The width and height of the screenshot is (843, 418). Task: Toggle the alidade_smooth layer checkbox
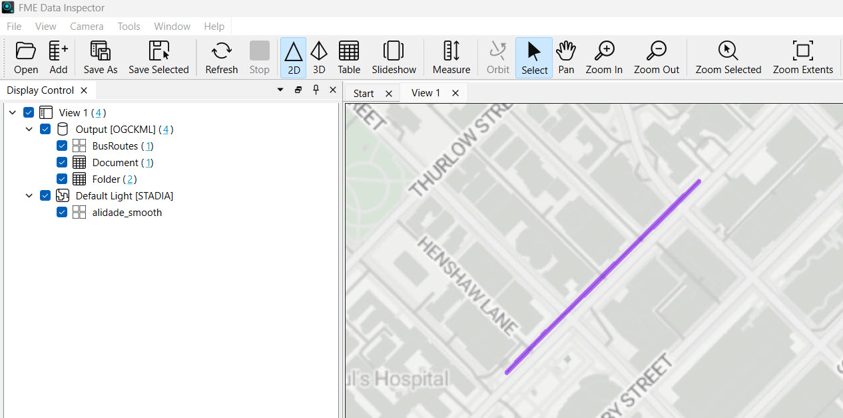(62, 213)
